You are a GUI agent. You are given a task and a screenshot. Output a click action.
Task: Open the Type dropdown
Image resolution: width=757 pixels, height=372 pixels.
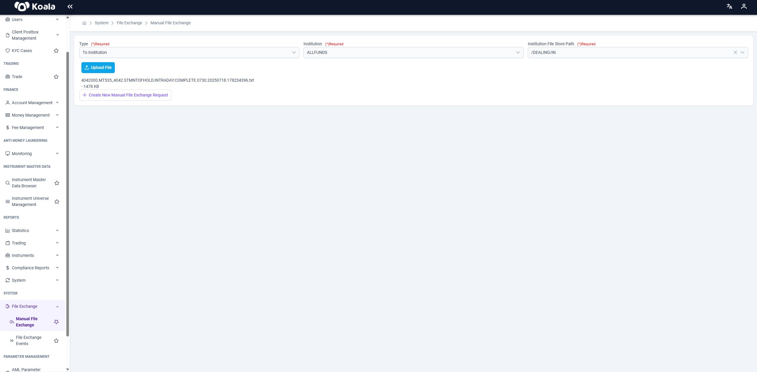pyautogui.click(x=189, y=52)
